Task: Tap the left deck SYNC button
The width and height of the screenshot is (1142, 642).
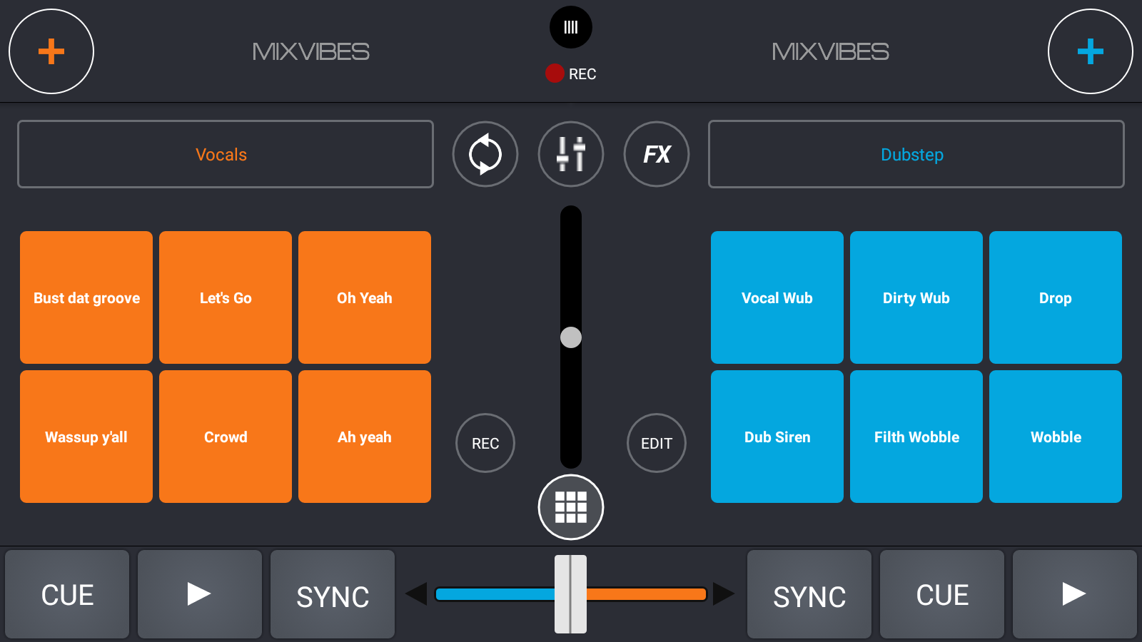Action: click(x=333, y=594)
